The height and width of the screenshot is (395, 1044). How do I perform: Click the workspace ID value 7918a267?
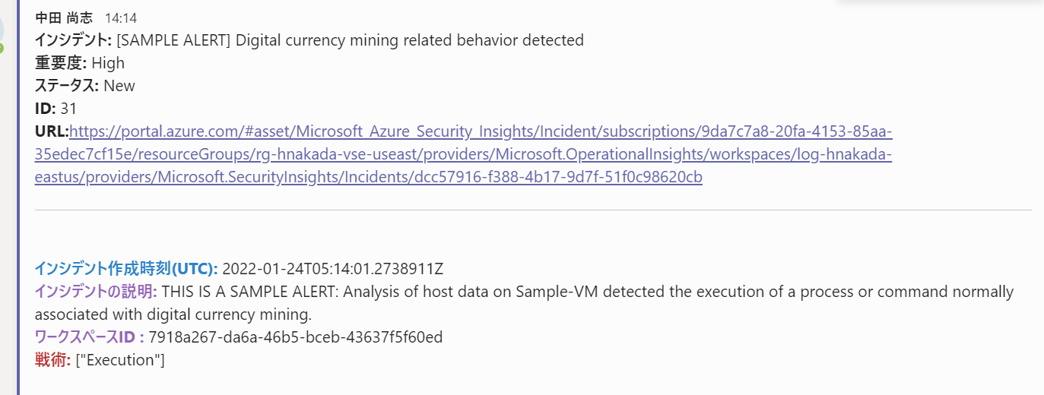tap(296, 337)
